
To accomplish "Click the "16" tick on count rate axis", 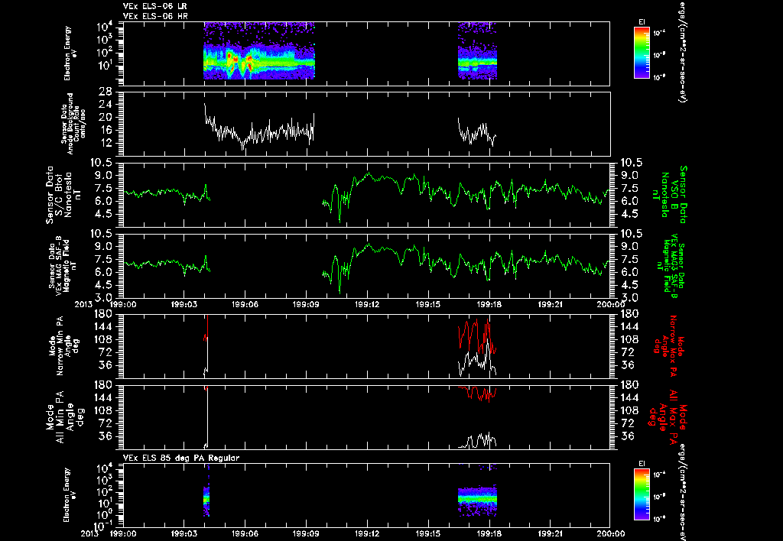I will tap(106, 130).
